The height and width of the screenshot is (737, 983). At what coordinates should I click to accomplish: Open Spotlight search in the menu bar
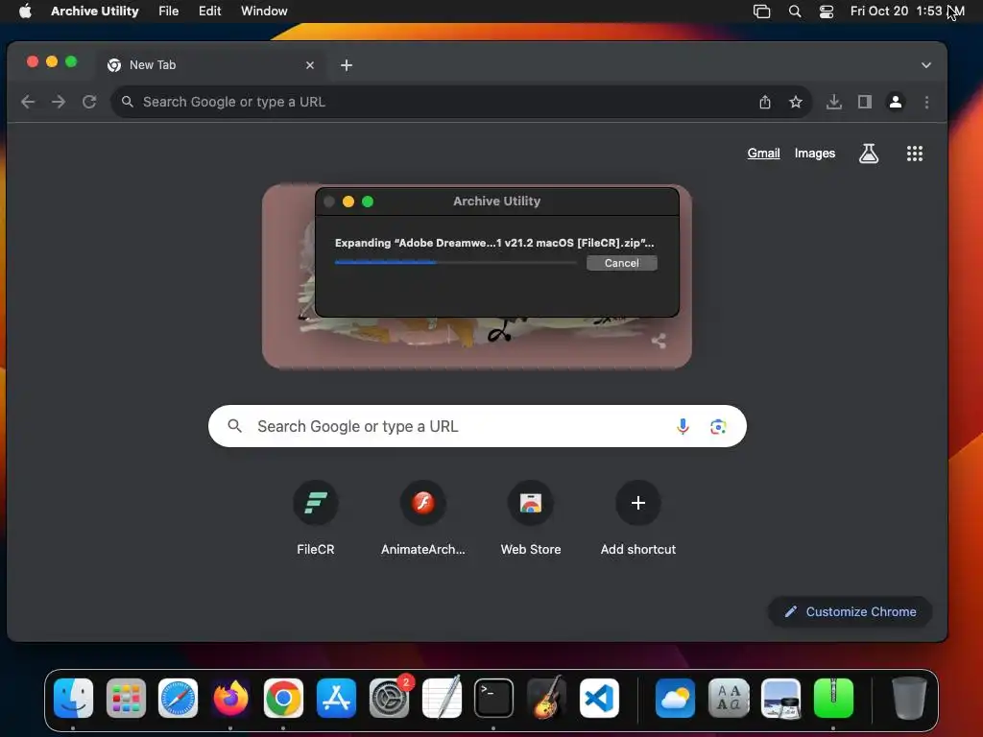tap(794, 11)
